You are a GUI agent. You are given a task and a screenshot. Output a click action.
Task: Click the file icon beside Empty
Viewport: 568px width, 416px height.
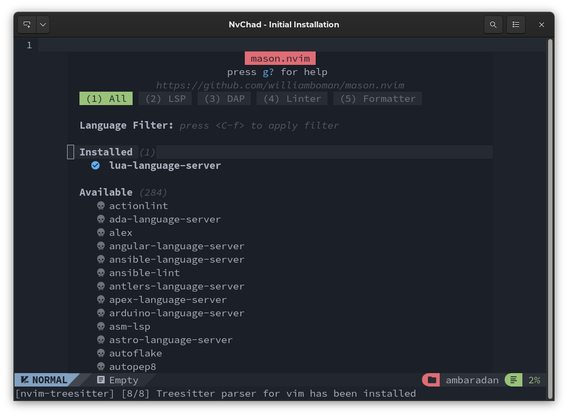100,380
